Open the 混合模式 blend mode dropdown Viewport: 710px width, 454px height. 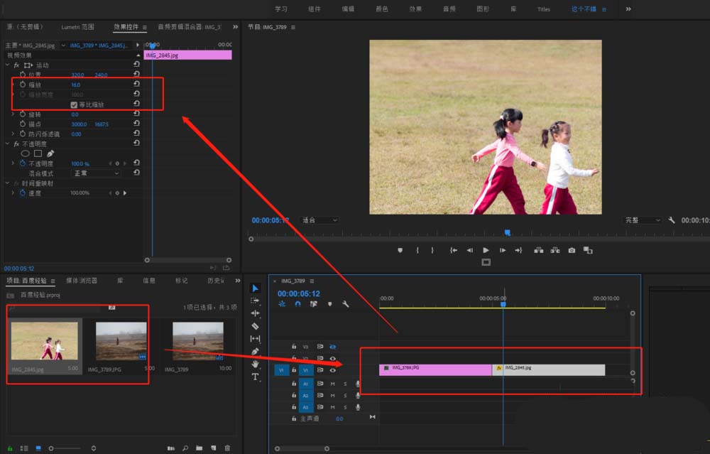[97, 173]
